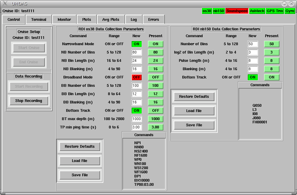Click the FH00001 command in nb150

click(260, 122)
